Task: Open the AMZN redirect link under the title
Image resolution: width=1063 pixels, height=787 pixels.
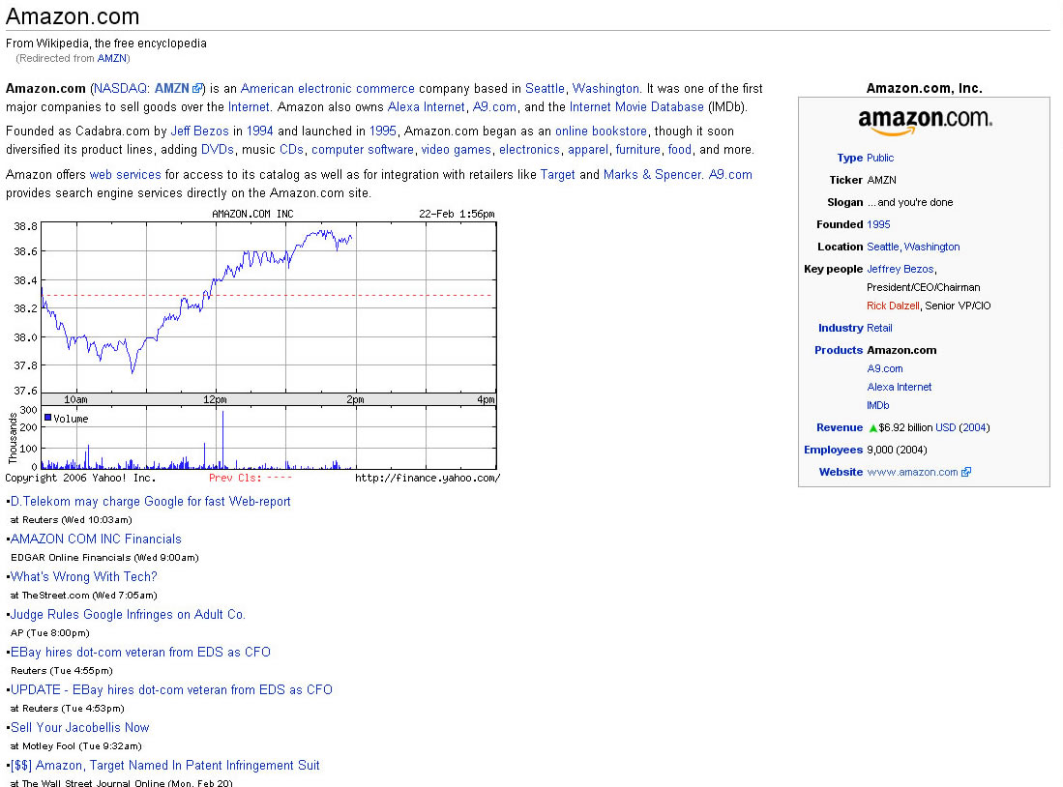Action: [112, 58]
